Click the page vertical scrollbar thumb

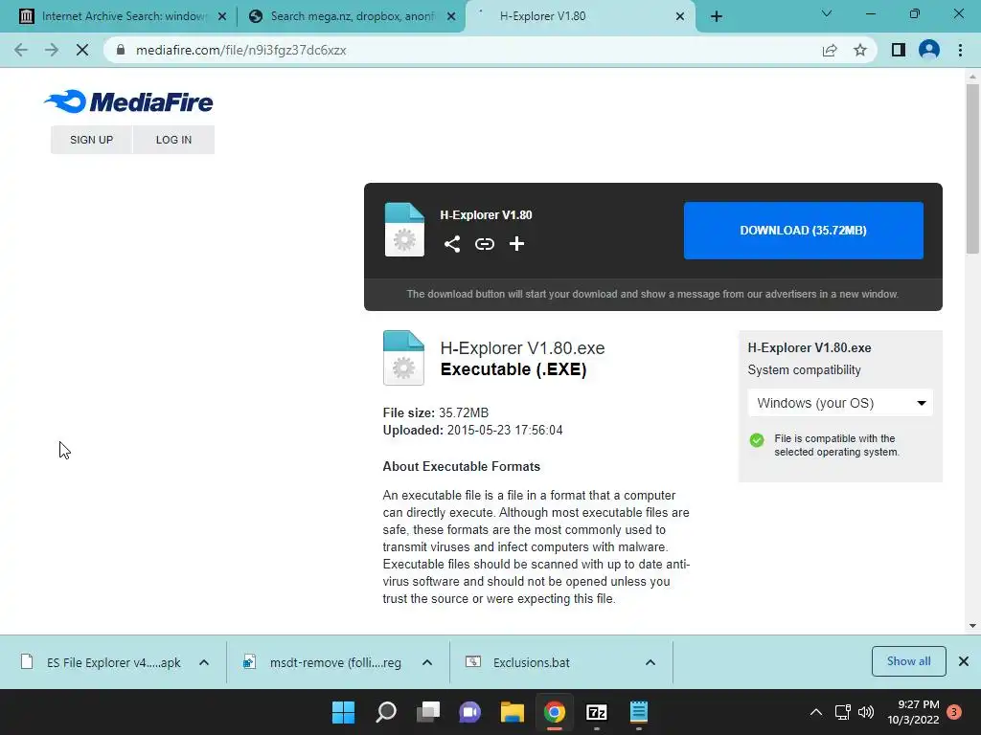point(972,168)
